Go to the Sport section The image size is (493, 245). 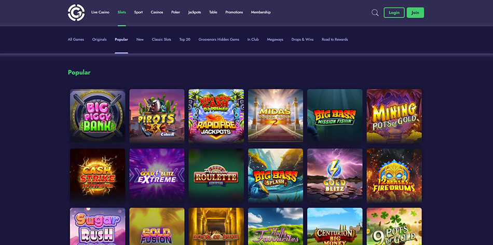pos(139,12)
